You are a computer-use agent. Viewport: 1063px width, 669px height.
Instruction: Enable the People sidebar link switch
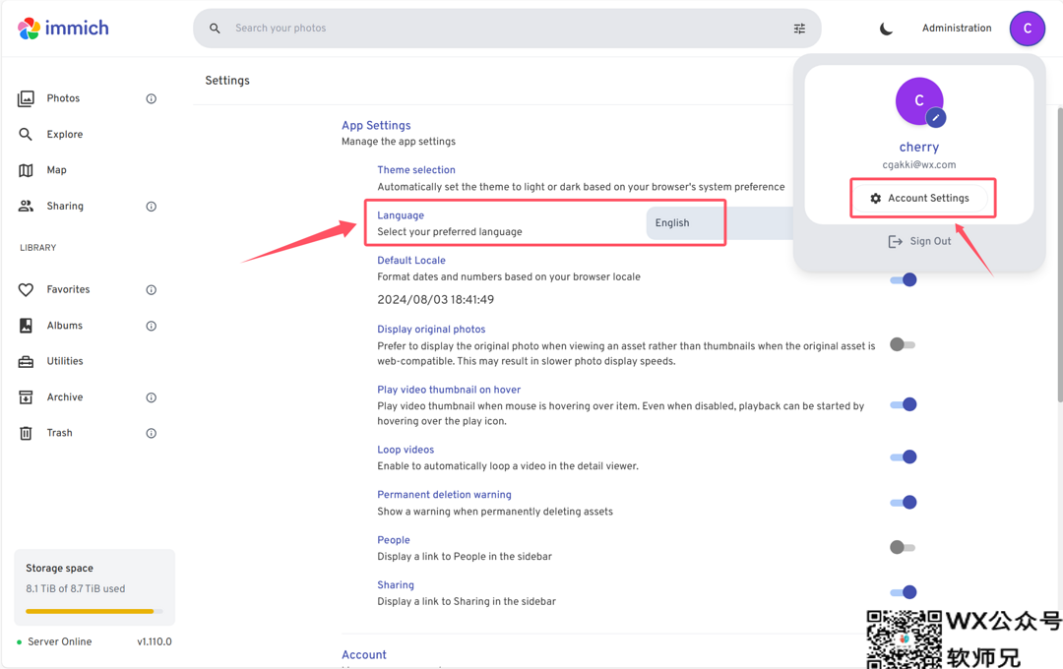(x=903, y=547)
